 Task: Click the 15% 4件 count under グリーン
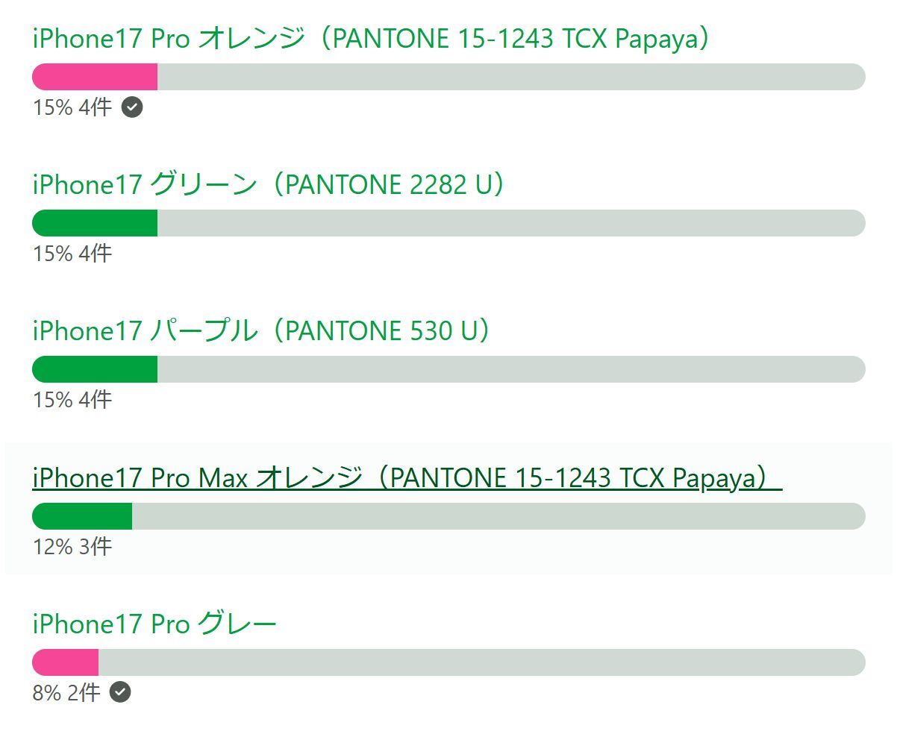coord(72,254)
